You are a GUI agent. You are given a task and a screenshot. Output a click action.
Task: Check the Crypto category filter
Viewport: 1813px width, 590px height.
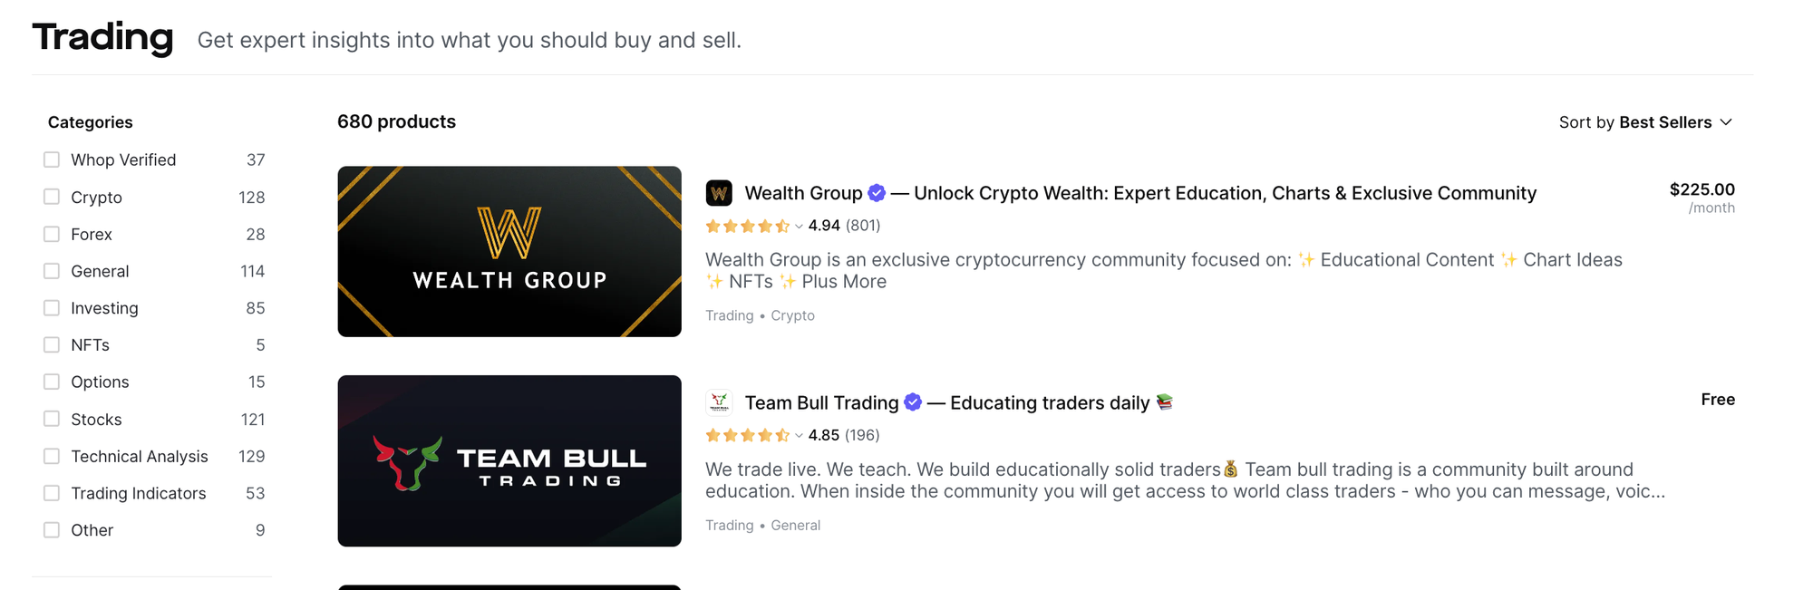51,197
